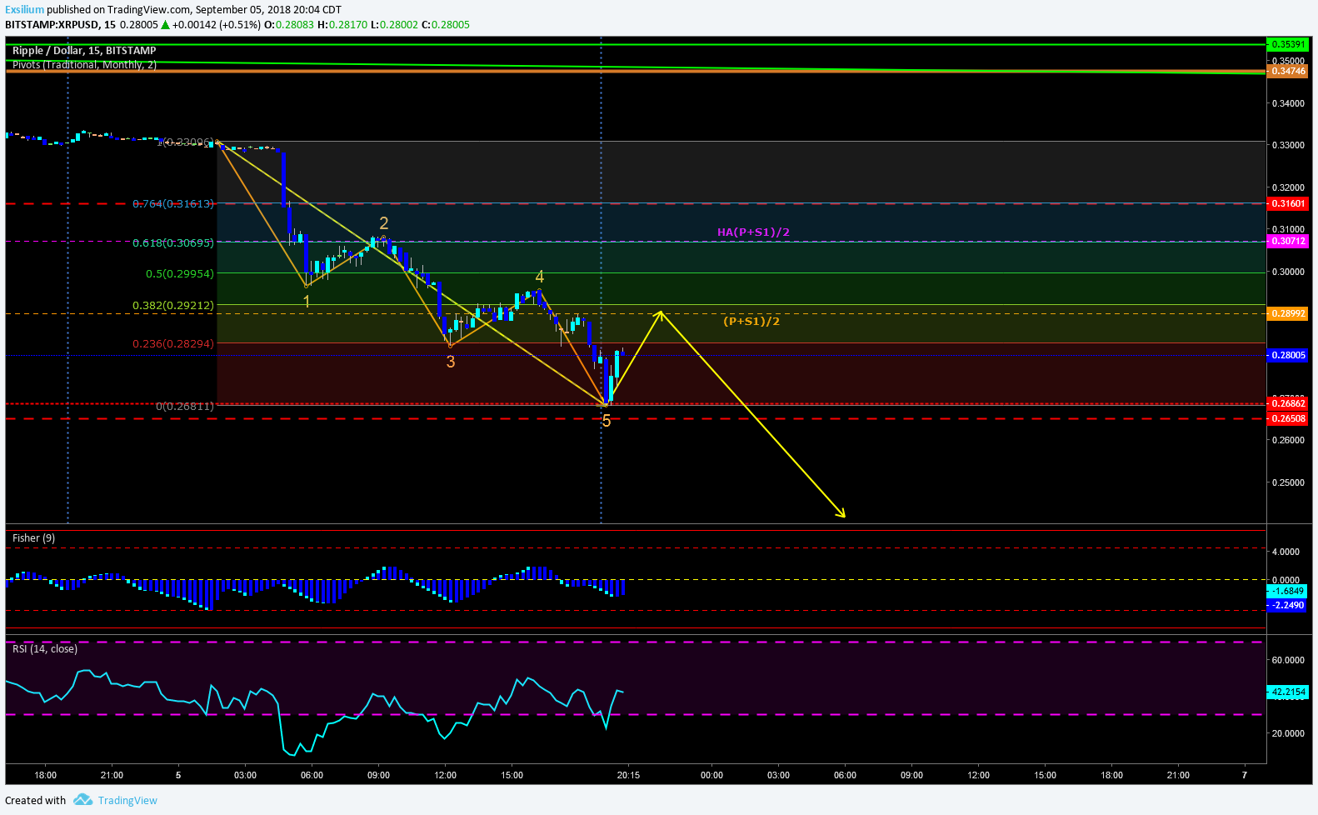
Task: Open the Exsilium author profile link
Action: click(x=24, y=10)
